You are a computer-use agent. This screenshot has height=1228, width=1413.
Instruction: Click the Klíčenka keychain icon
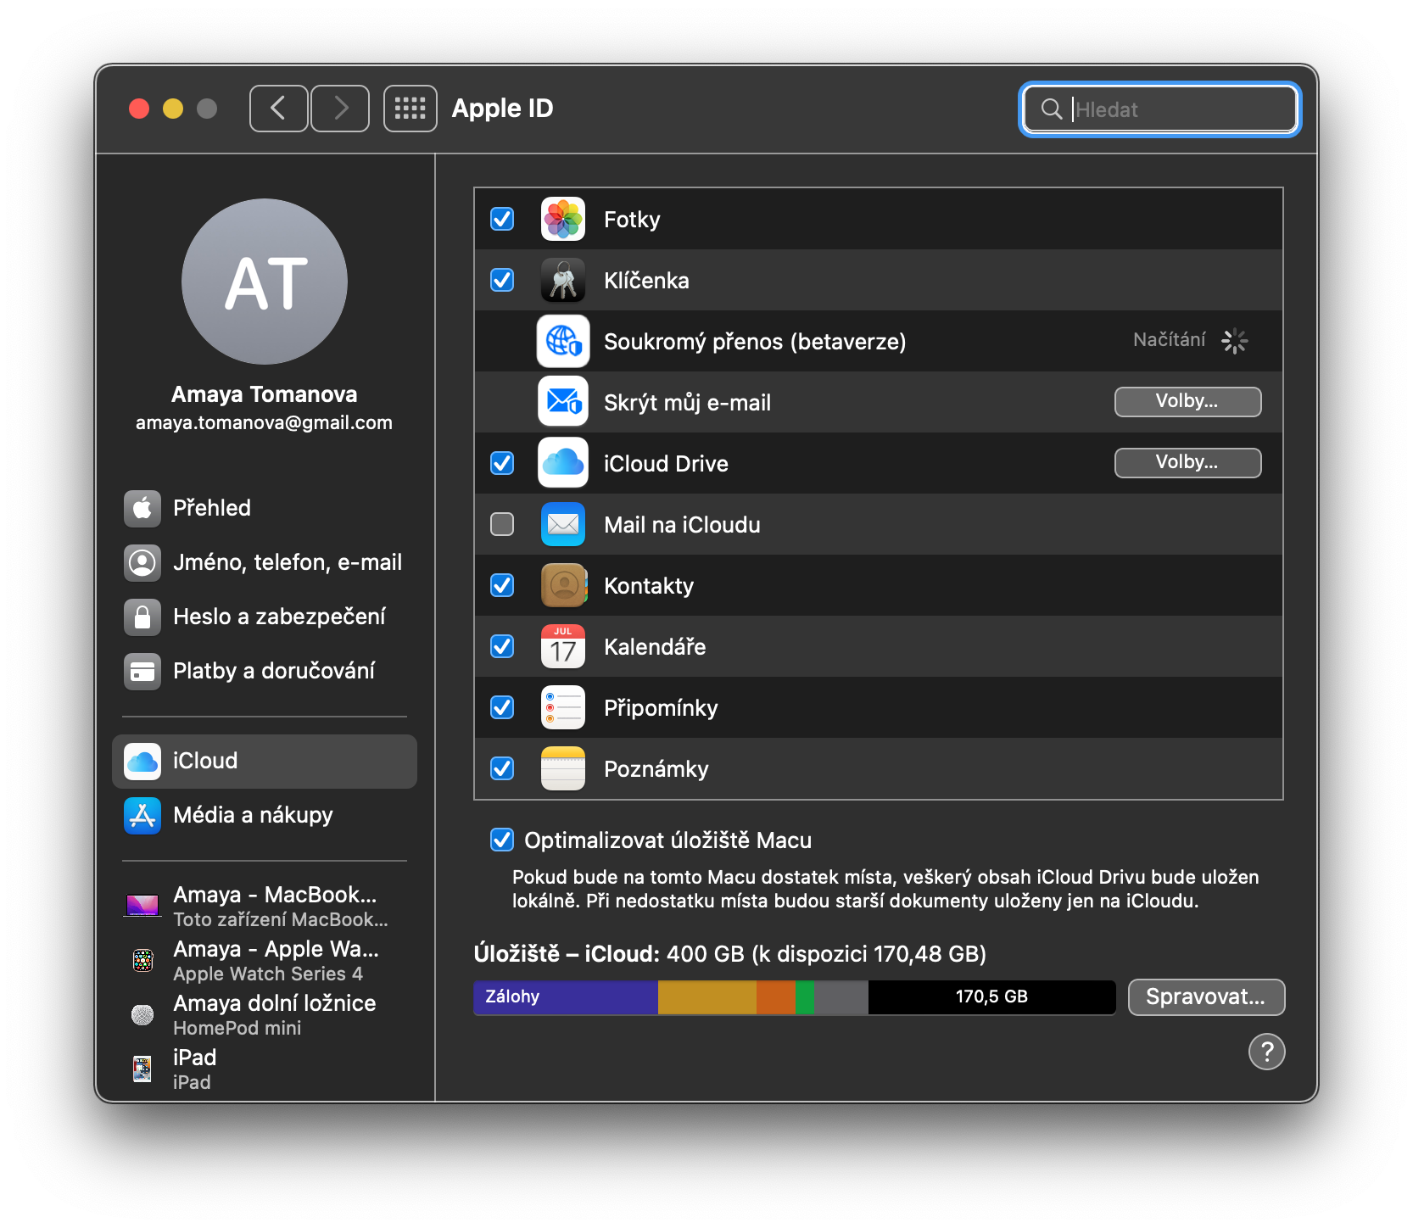(563, 281)
